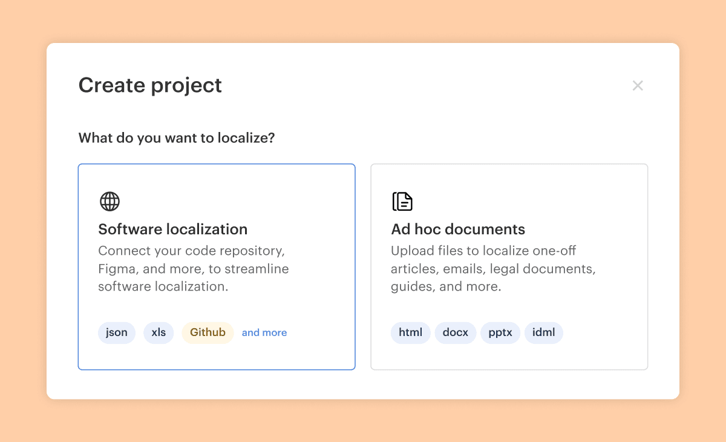This screenshot has height=442, width=726.
Task: Click the json format tag
Action: point(117,333)
